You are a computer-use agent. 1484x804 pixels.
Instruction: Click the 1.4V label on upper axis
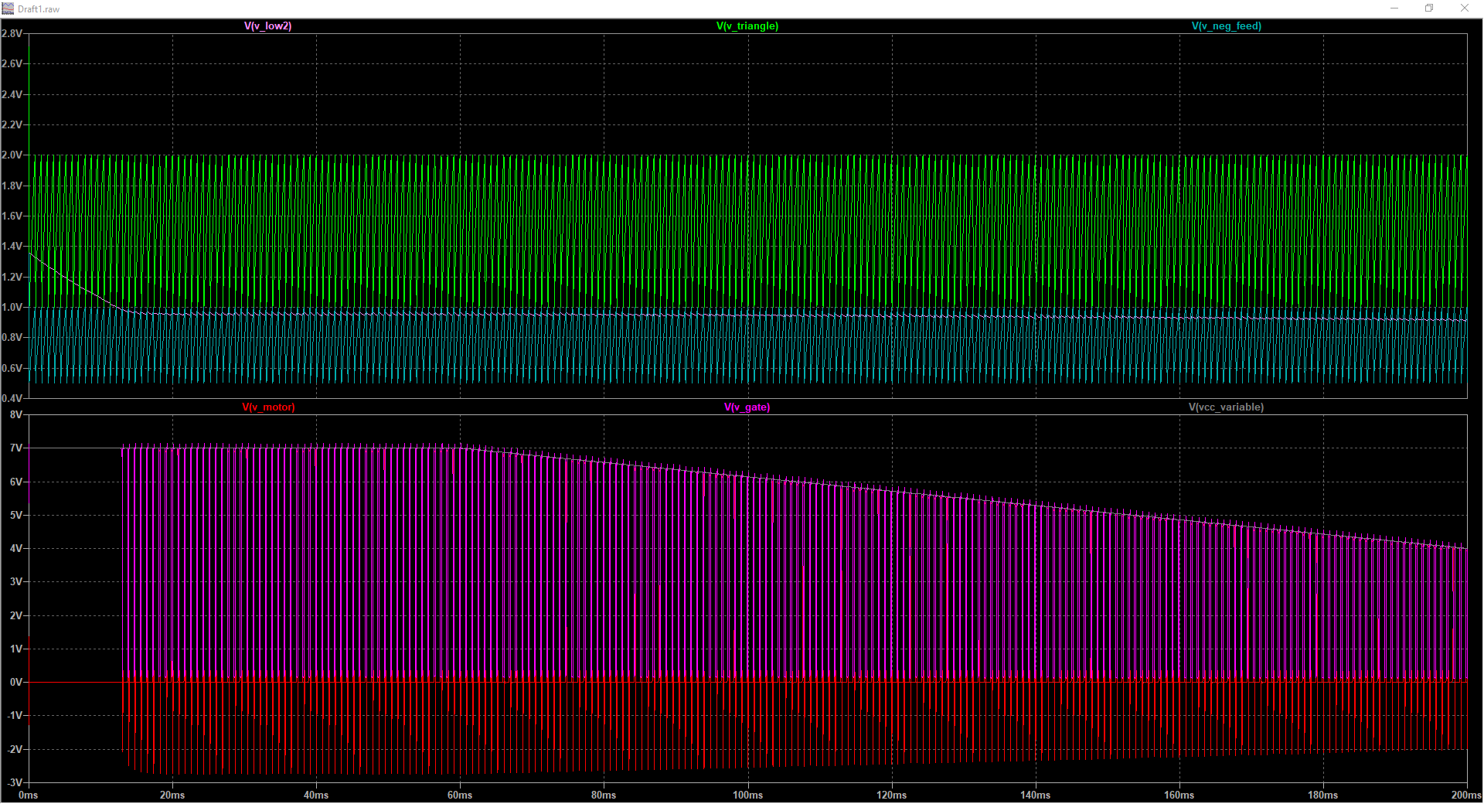(12, 247)
